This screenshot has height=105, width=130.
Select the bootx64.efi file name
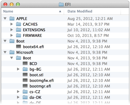(34, 47)
